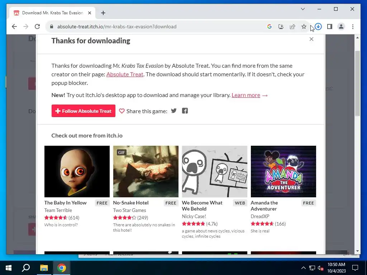This screenshot has height=275, width=367.
Task: Toggle Chrome side panel
Action: [x=330, y=26]
